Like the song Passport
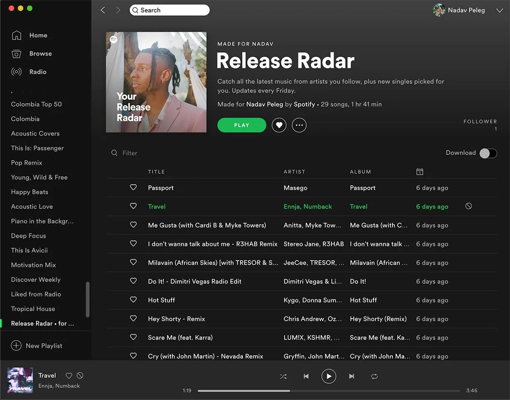 pyautogui.click(x=133, y=188)
